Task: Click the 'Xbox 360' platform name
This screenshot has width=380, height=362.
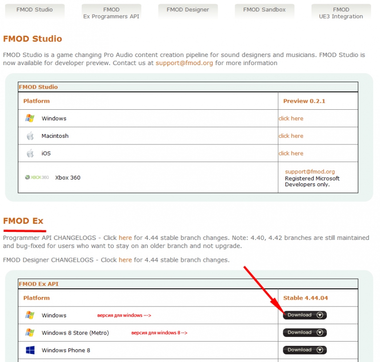Action: (67, 178)
